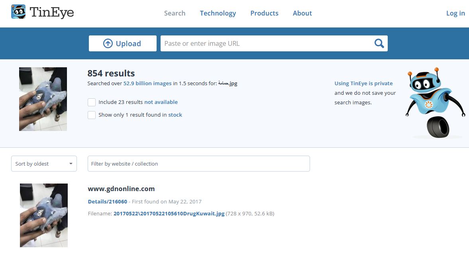
Task: Open the Products navigation menu
Action: point(264,13)
